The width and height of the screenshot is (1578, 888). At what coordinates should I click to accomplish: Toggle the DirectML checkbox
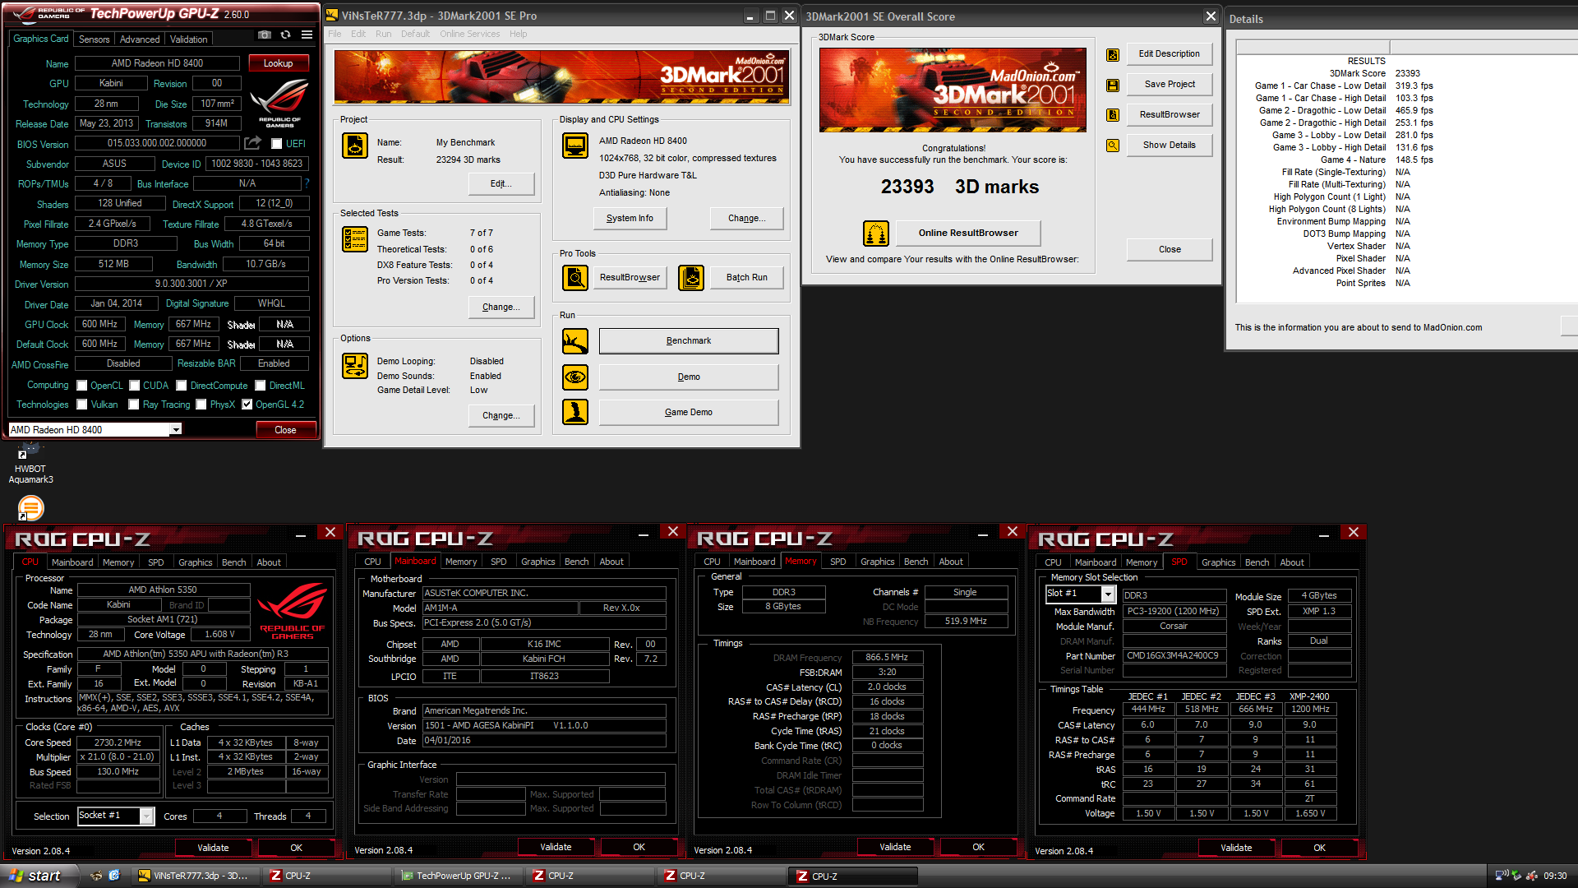point(261,386)
